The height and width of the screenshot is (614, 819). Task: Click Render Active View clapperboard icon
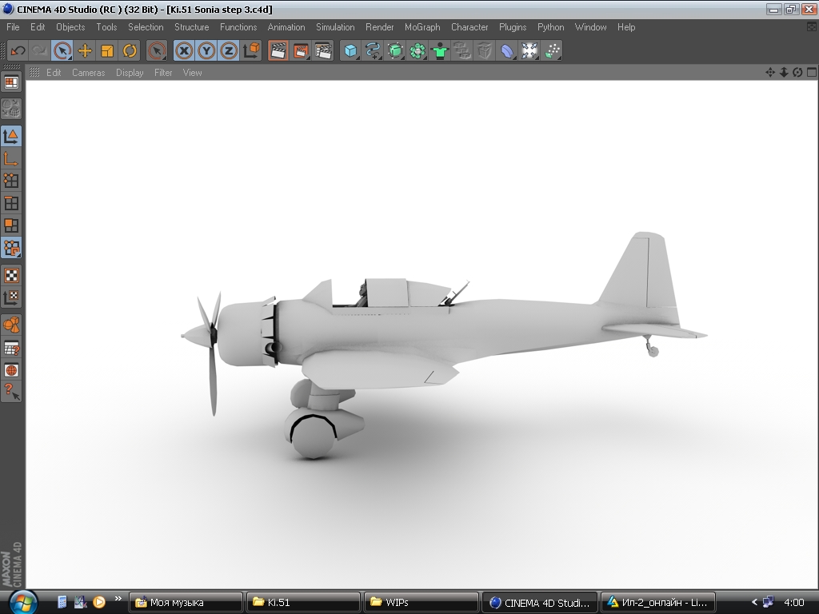tap(278, 51)
